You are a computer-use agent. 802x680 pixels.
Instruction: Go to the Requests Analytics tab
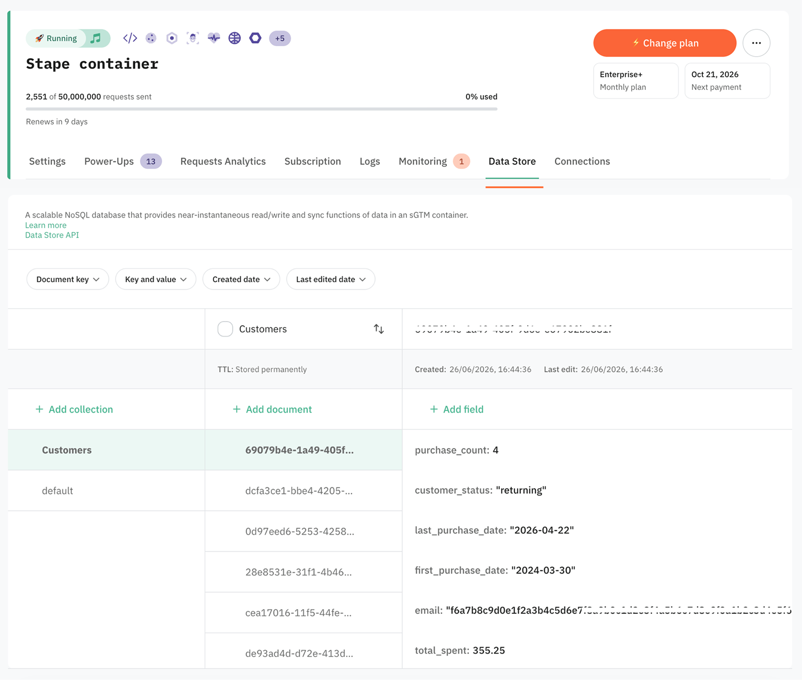(x=223, y=161)
